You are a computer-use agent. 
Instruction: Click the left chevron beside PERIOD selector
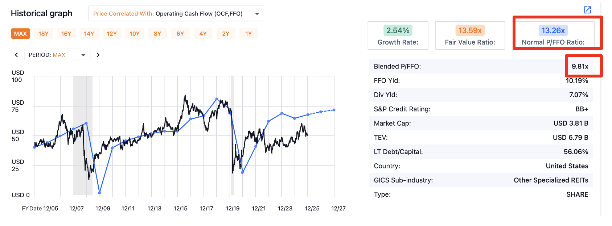pos(16,54)
